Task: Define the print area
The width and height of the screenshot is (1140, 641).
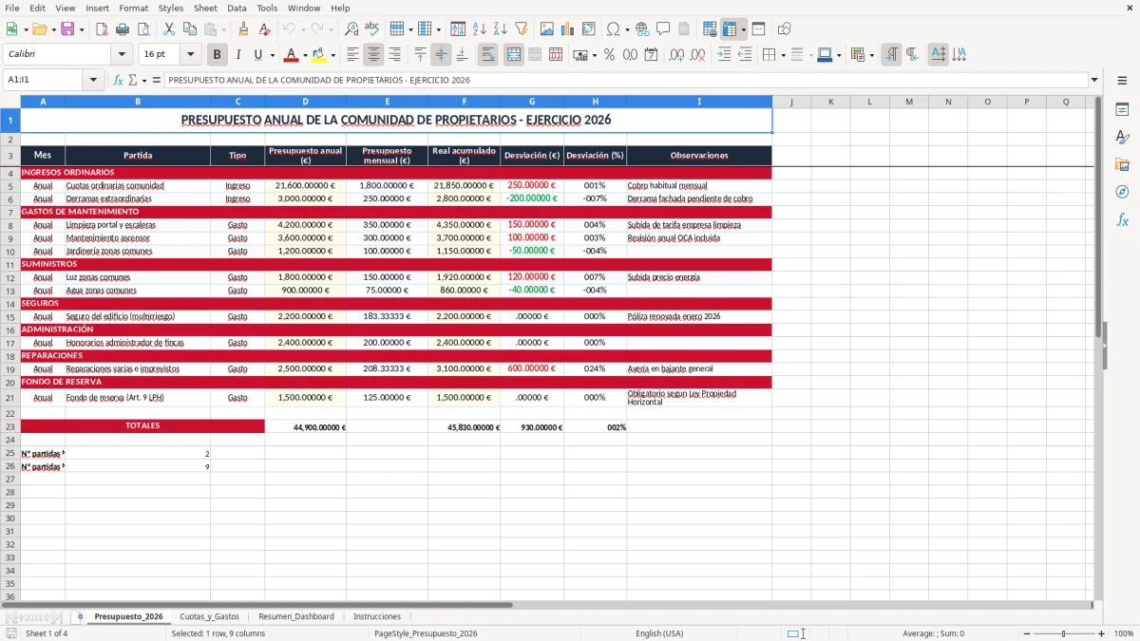Action: pos(710,29)
